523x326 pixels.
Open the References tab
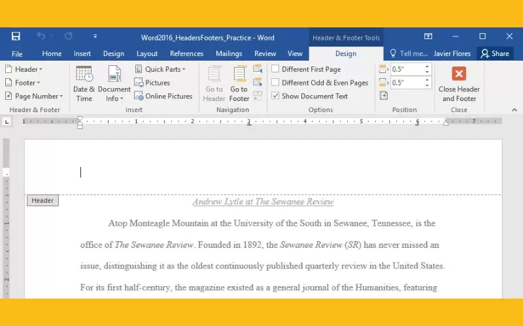click(x=186, y=53)
